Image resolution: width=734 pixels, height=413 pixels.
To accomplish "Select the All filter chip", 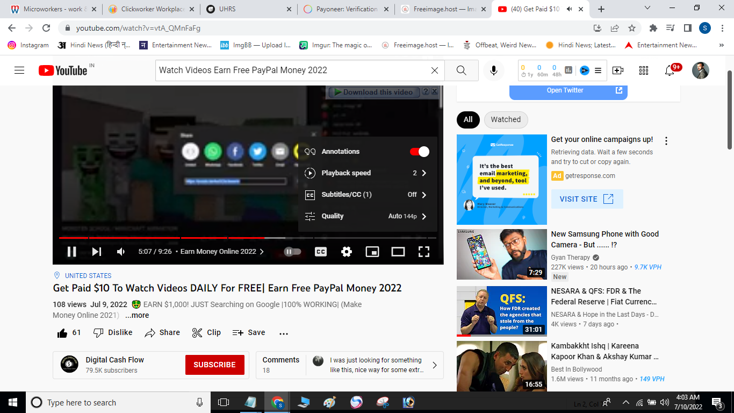I will coord(468,119).
